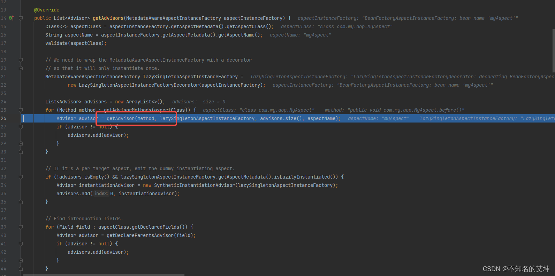Click the @Override annotation
555x276 pixels.
click(x=47, y=10)
